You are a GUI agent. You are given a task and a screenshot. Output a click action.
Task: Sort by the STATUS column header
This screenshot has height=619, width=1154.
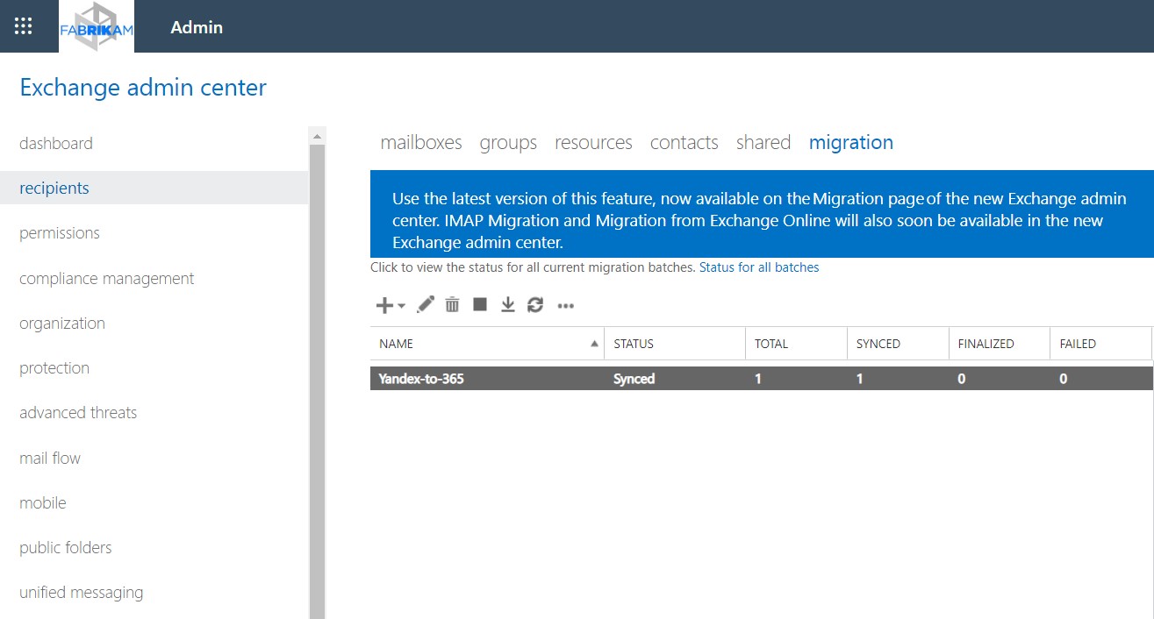pyautogui.click(x=675, y=344)
